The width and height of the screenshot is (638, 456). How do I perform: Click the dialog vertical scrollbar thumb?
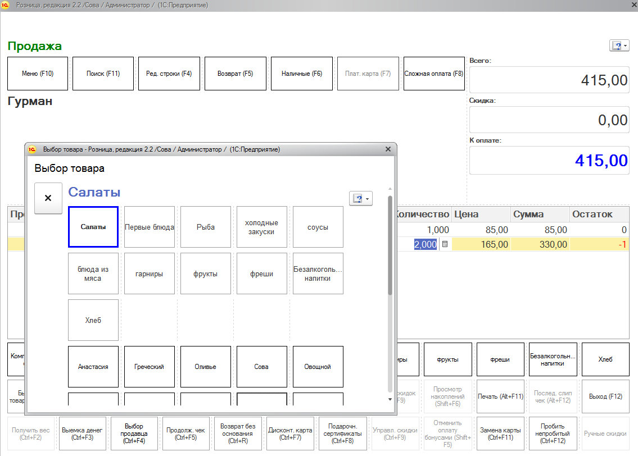click(x=390, y=245)
